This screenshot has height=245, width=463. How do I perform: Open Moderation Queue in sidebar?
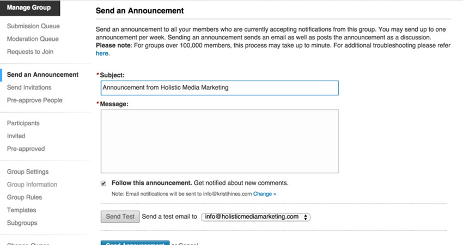click(x=33, y=39)
